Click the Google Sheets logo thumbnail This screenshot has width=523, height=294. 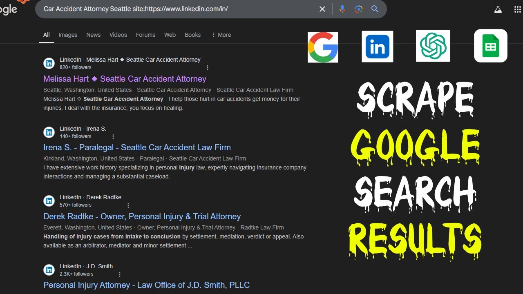(x=491, y=46)
